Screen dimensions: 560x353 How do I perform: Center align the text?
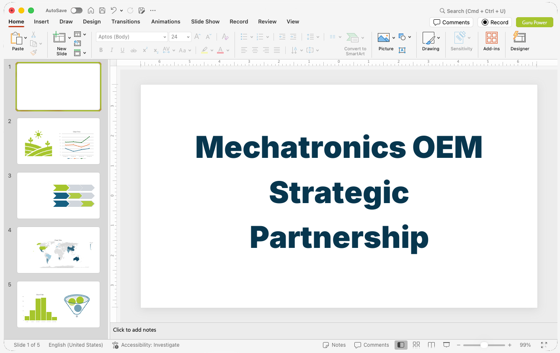click(x=255, y=50)
